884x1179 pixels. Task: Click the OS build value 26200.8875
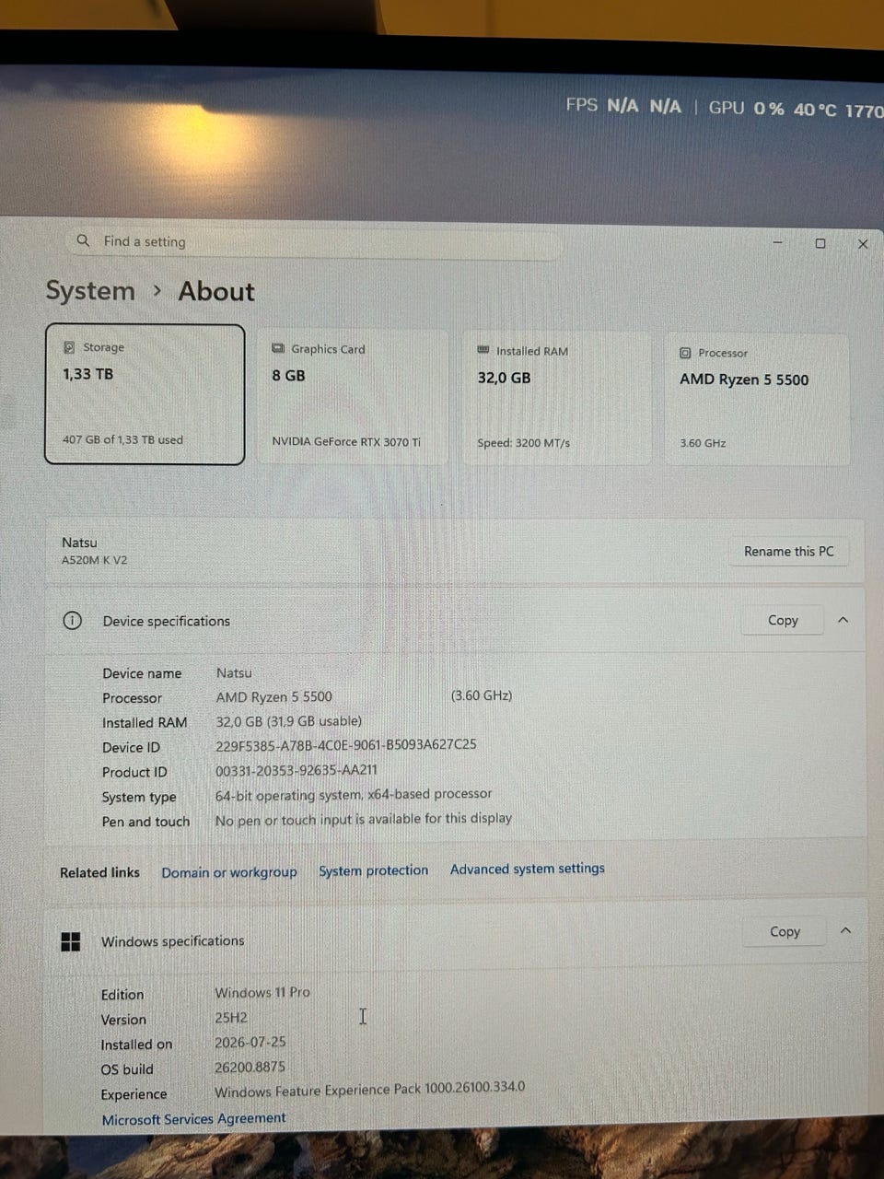[x=250, y=1067]
